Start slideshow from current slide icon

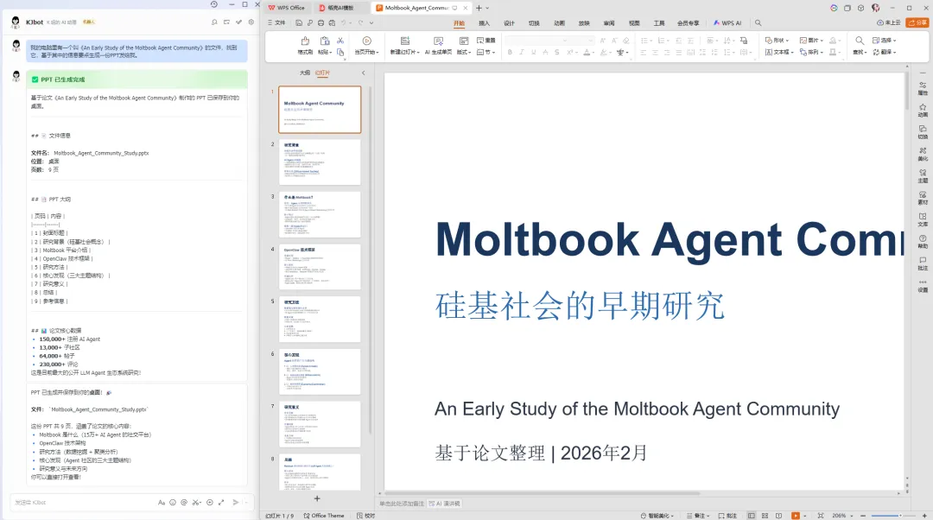pos(366,41)
